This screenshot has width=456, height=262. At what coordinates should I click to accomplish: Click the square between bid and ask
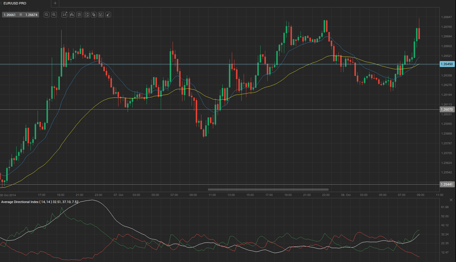coord(21,15)
